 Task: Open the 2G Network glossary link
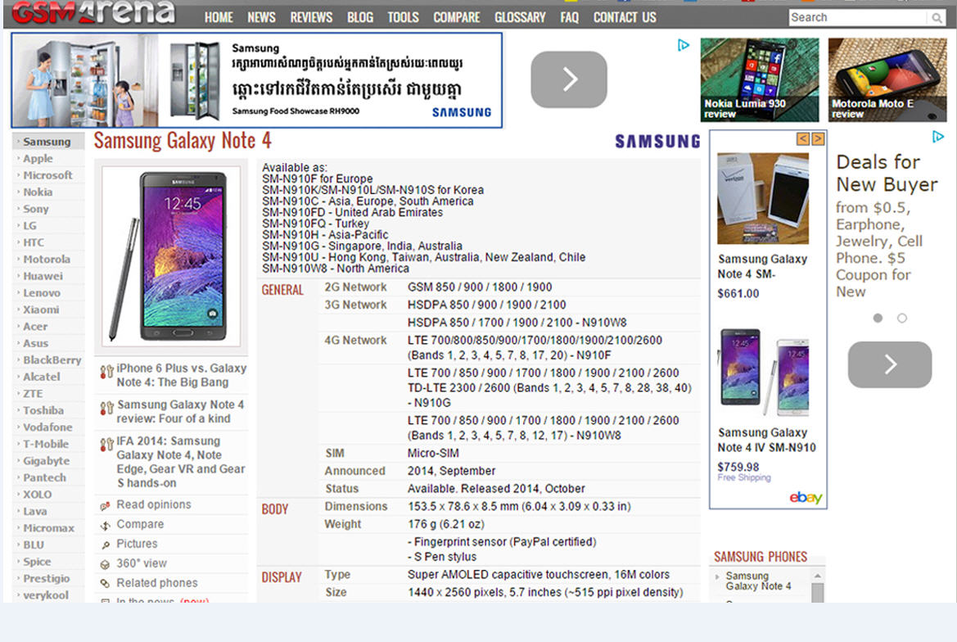pos(355,287)
